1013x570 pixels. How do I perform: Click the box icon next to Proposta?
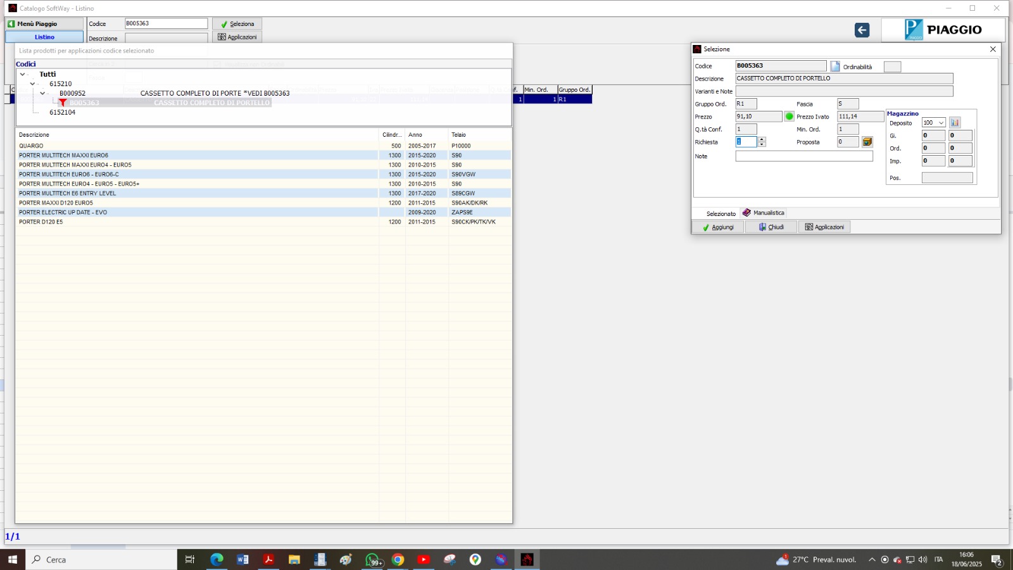pos(867,142)
